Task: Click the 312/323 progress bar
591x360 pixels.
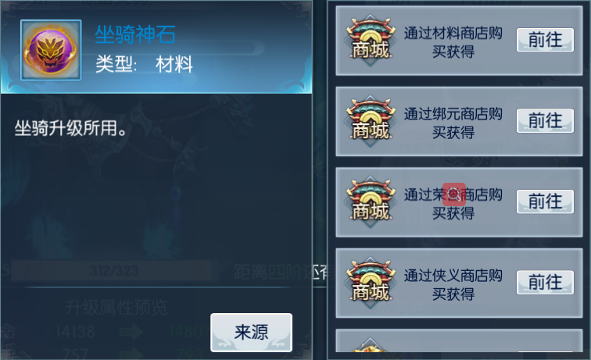Action: [x=114, y=270]
